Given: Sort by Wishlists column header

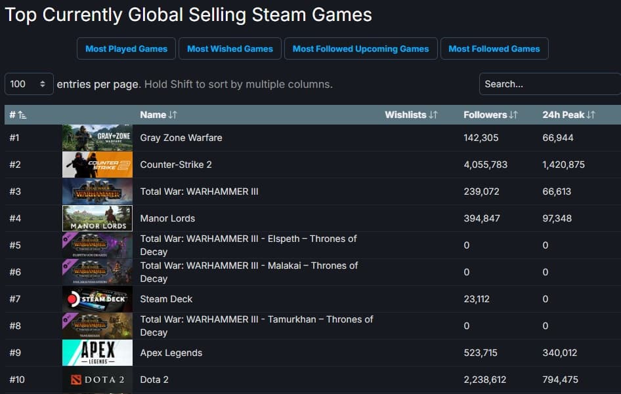Looking at the screenshot, I should [x=411, y=115].
